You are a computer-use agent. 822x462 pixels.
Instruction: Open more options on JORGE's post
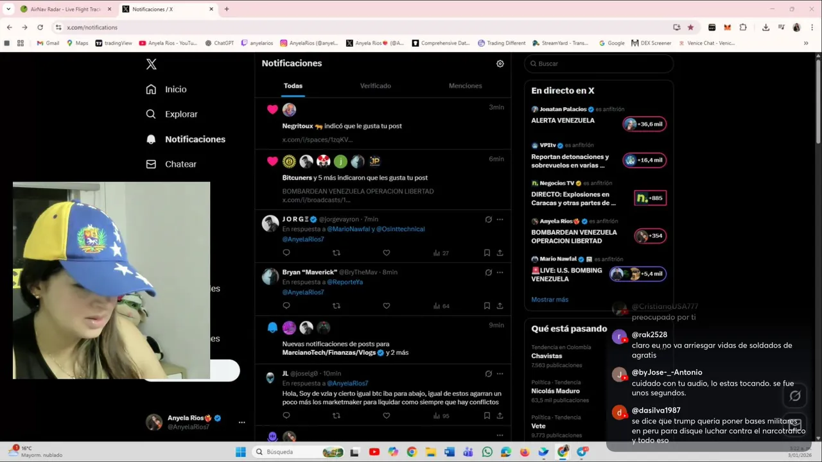(500, 219)
